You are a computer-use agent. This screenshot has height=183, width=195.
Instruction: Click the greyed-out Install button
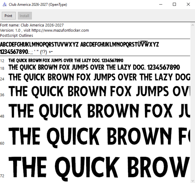(25, 16)
